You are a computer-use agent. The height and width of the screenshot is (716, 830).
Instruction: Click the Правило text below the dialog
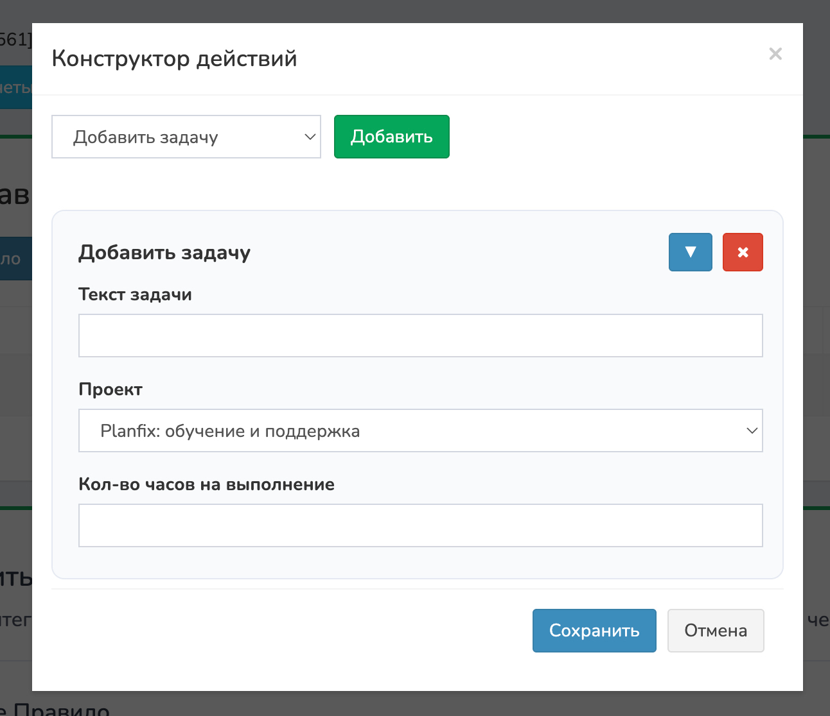pyautogui.click(x=61, y=708)
